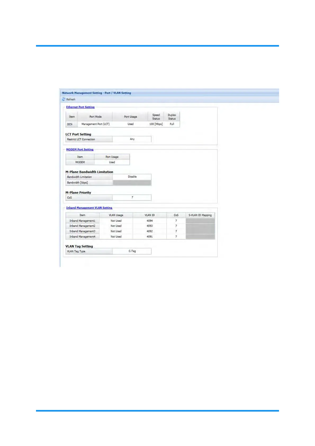Viewport: 315px width, 446px height.
Task: Click the Full duplex status cell
Action: [x=172, y=124]
